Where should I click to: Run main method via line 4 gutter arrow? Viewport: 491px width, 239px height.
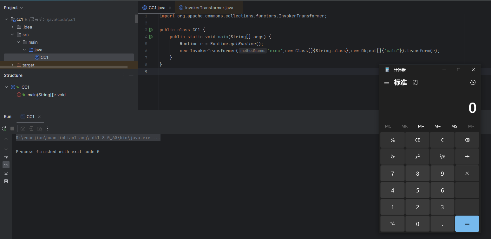[x=151, y=37]
